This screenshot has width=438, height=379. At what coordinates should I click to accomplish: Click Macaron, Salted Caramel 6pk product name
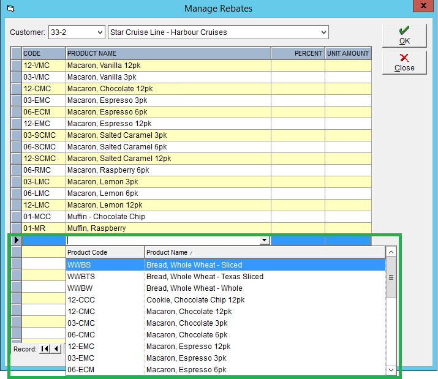tap(117, 147)
